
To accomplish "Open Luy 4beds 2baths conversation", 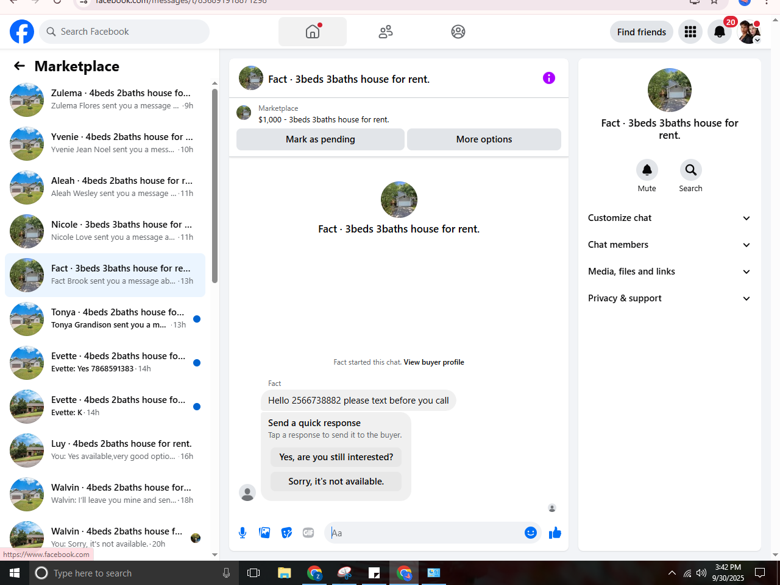I will [x=105, y=450].
